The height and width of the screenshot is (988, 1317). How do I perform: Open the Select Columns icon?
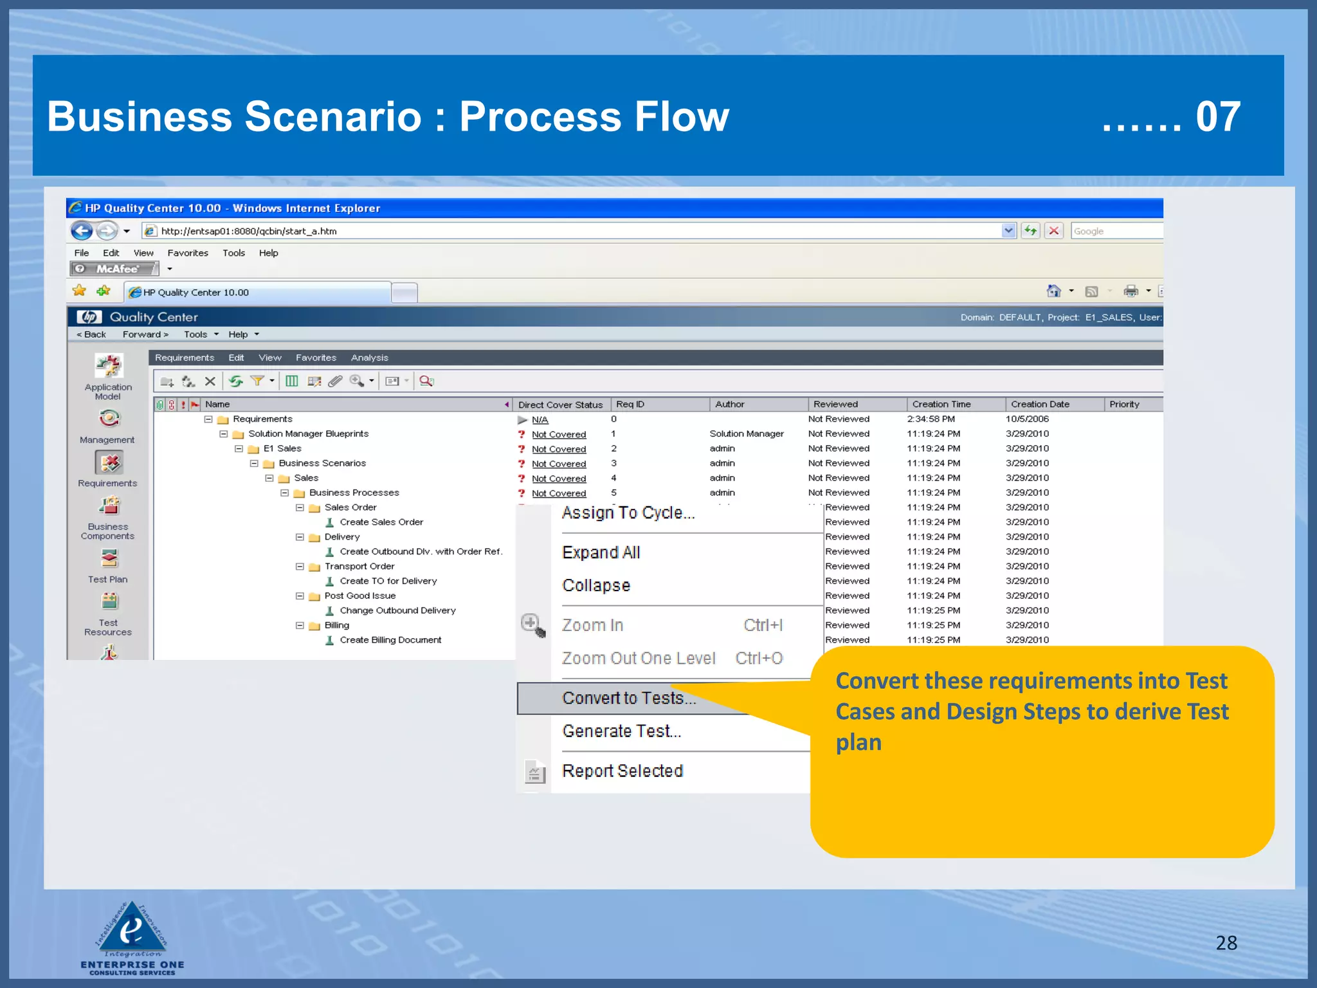click(292, 381)
